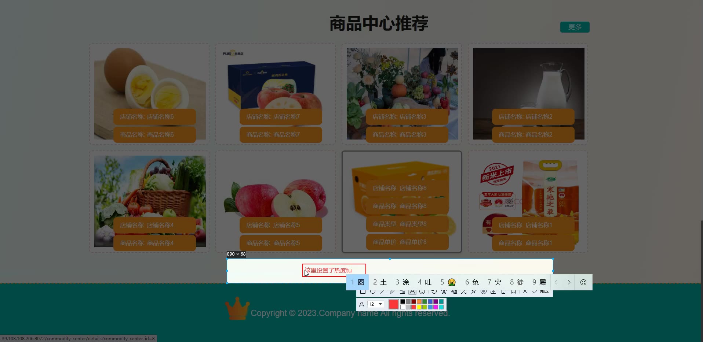Screen dimensions: 703x342
Task: Click the 商品名称2 product name label
Action: pyautogui.click(x=533, y=135)
